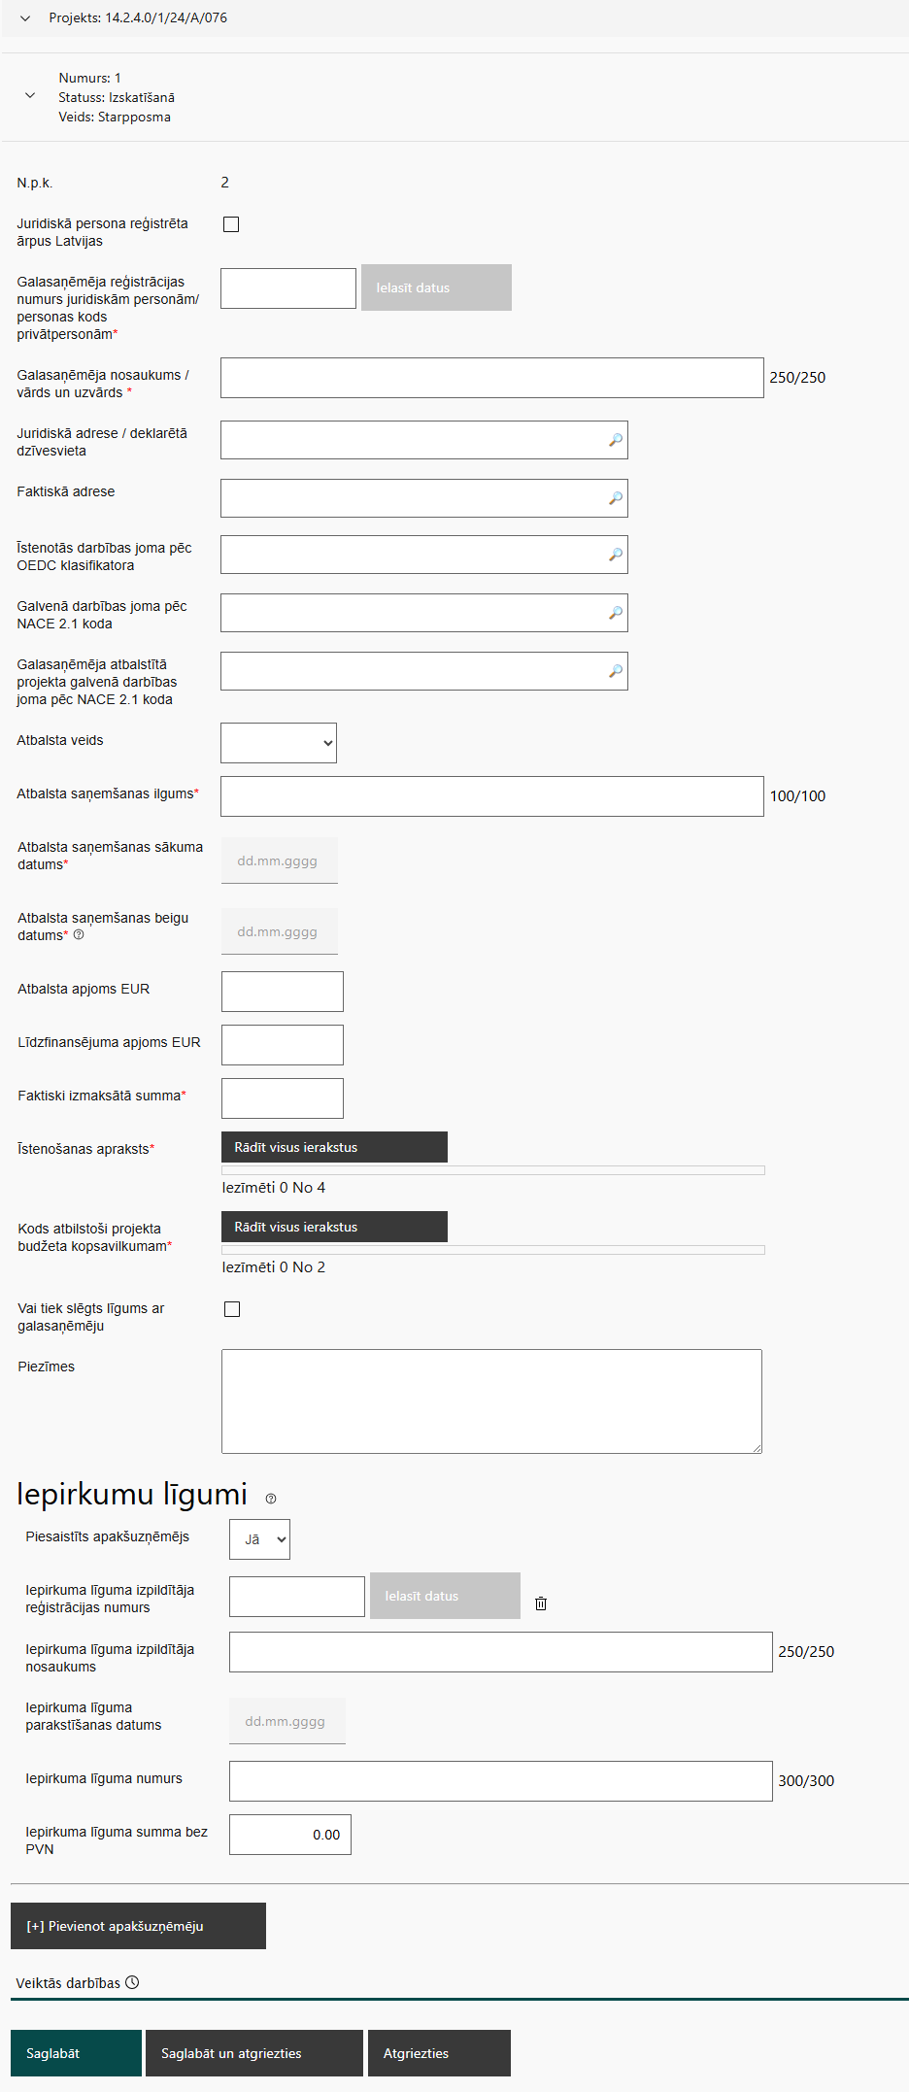Open lookup for atbalstītā projekta darbības joma

coord(616,672)
